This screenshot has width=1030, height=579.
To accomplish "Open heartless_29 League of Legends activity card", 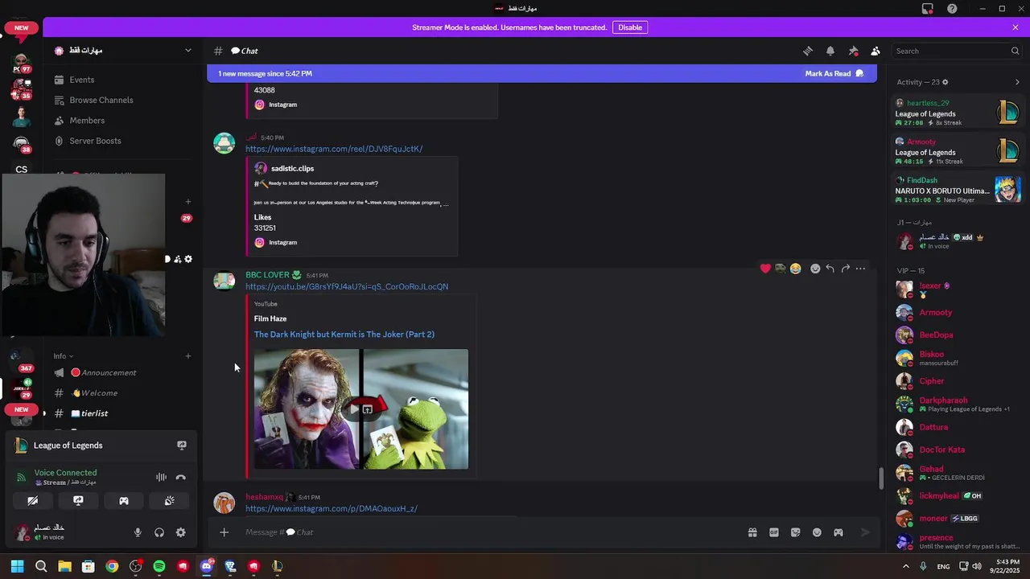I will pos(958,113).
